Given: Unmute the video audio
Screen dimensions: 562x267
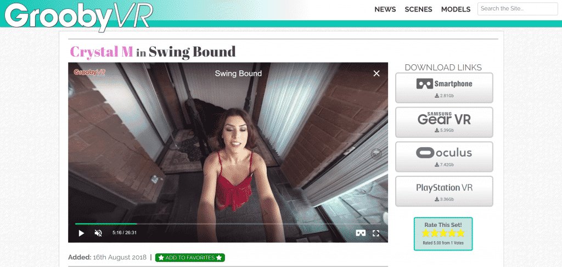Looking at the screenshot, I should click(x=98, y=233).
